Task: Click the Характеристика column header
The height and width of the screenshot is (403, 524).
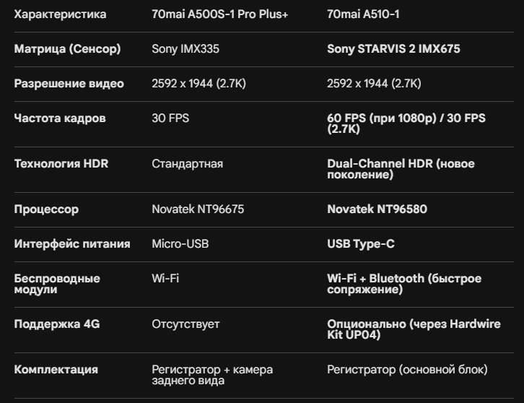Action: (x=60, y=14)
